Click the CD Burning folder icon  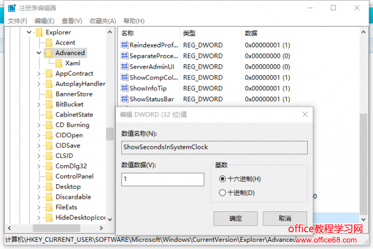(49, 125)
